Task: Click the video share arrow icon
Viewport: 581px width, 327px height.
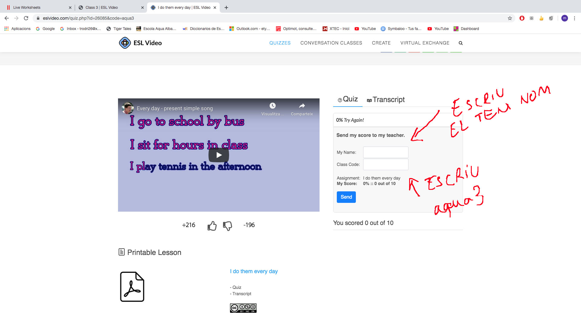Action: [x=302, y=106]
